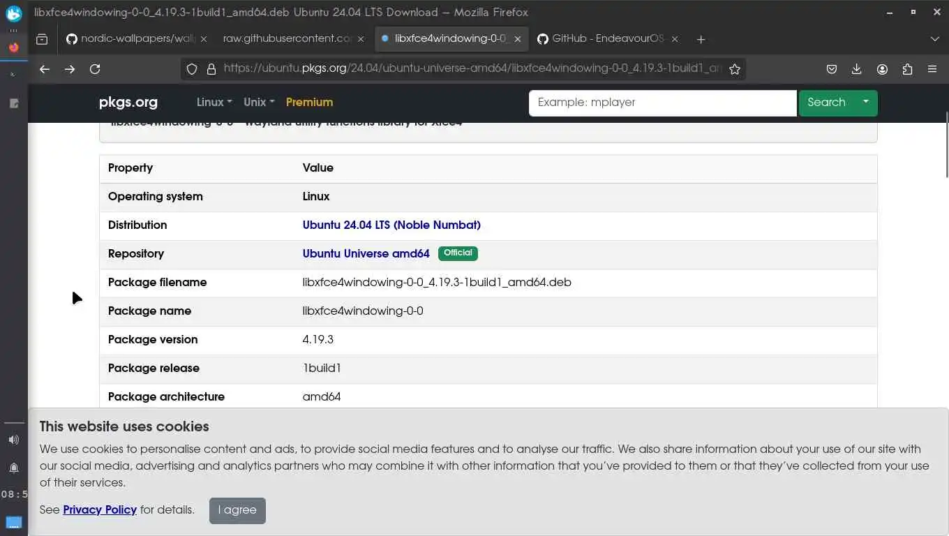Bookmark this page with the star icon
This screenshot has width=949, height=536.
tap(735, 69)
